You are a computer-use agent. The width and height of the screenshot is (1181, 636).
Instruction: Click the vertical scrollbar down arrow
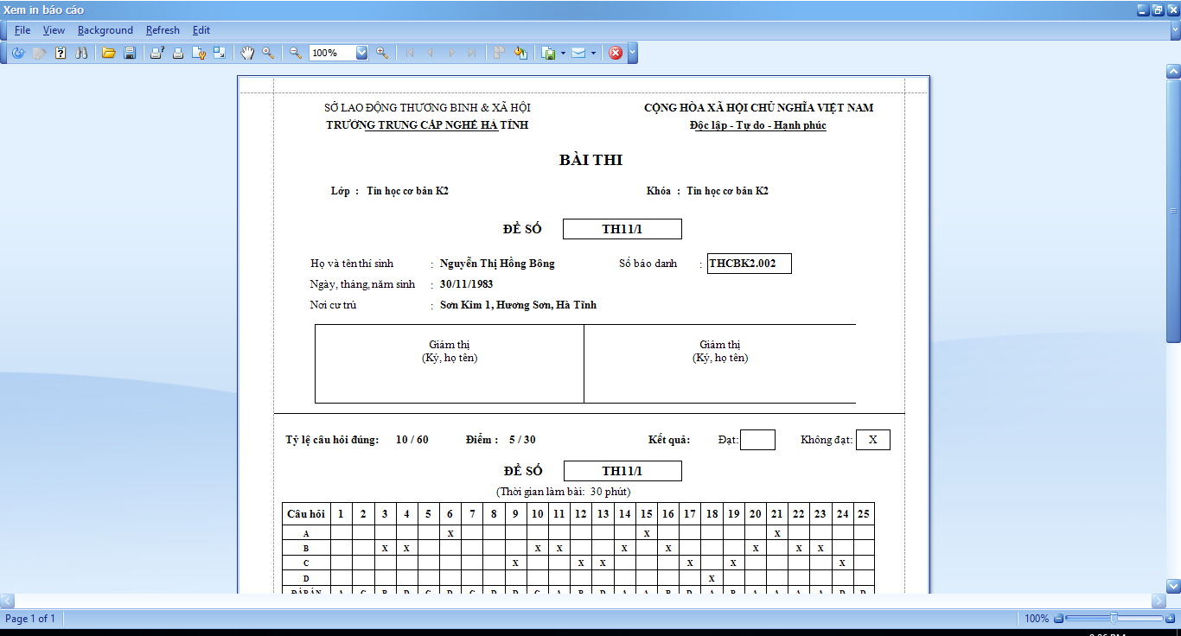point(1173,585)
